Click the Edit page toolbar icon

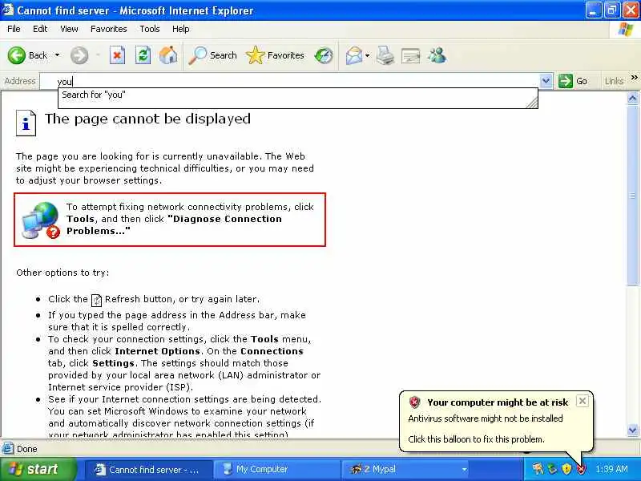(x=411, y=55)
